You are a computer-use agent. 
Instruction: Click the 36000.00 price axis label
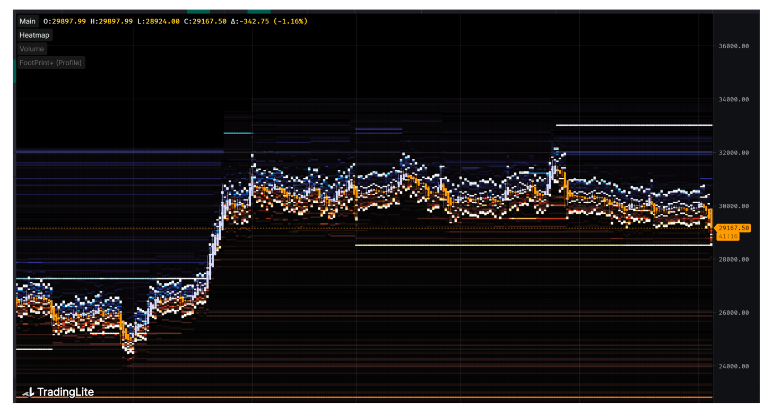click(x=733, y=46)
